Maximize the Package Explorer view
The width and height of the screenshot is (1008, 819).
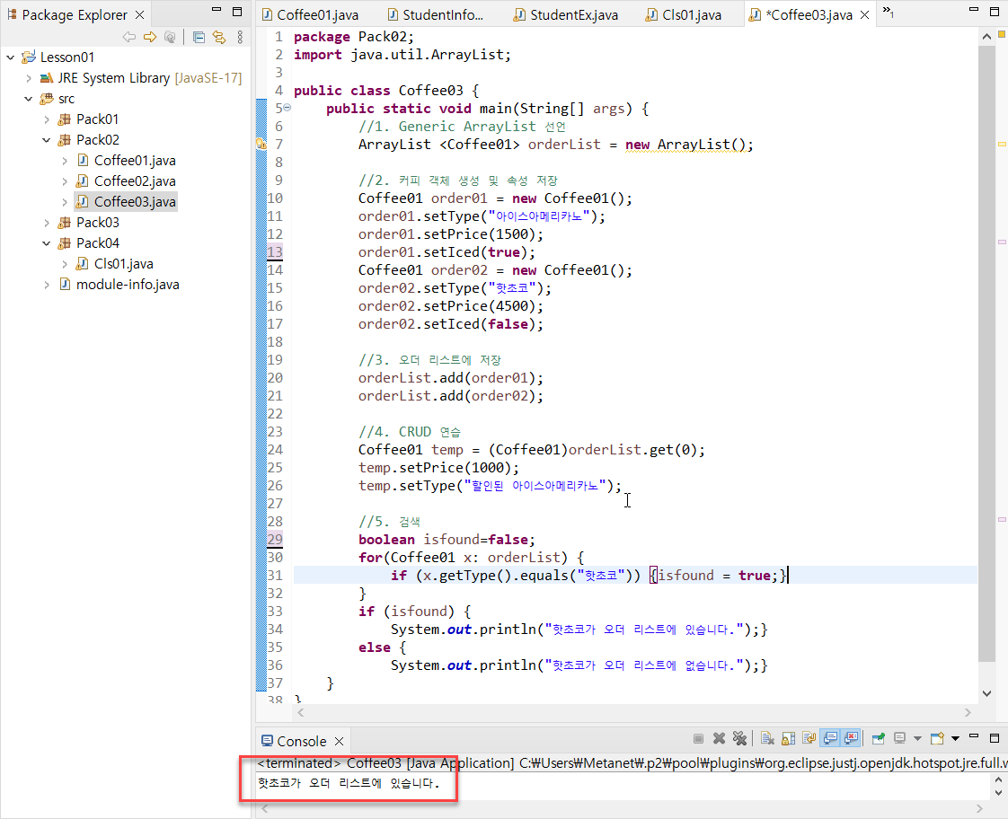237,11
